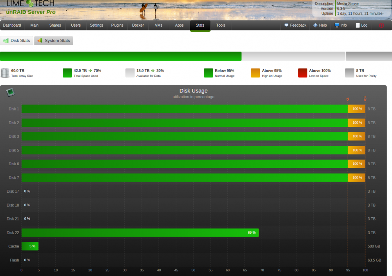This screenshot has width=392, height=276.
Task: Click the Cache usage bar at 5%
Action: coord(30,246)
